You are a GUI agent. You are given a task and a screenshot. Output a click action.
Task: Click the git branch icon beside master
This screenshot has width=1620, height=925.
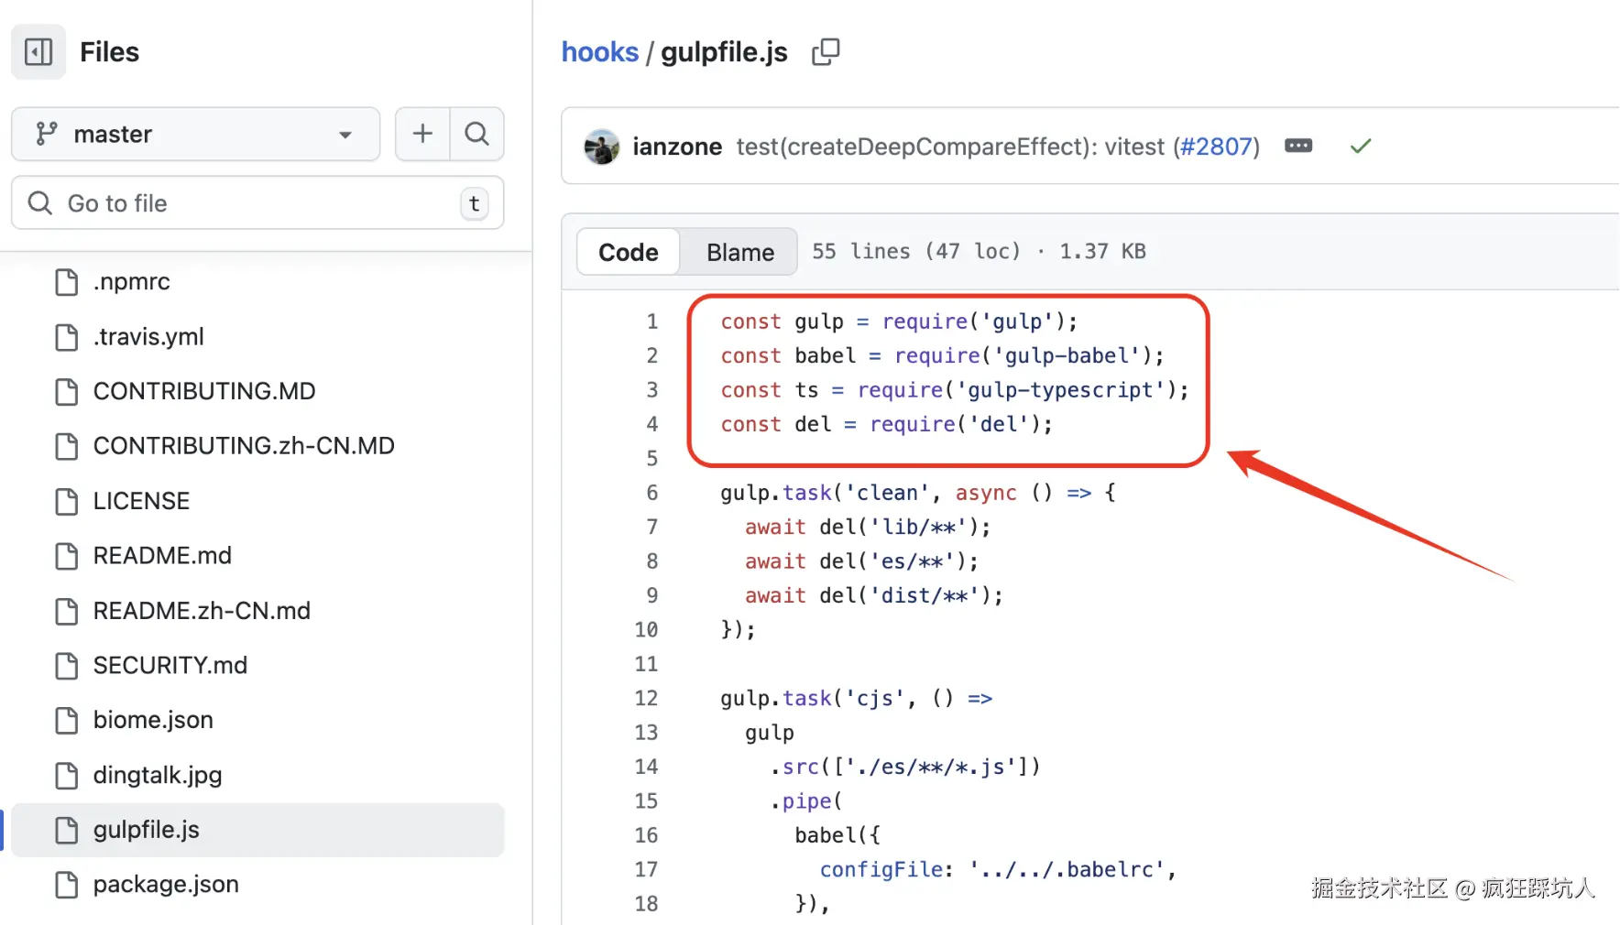pyautogui.click(x=46, y=134)
